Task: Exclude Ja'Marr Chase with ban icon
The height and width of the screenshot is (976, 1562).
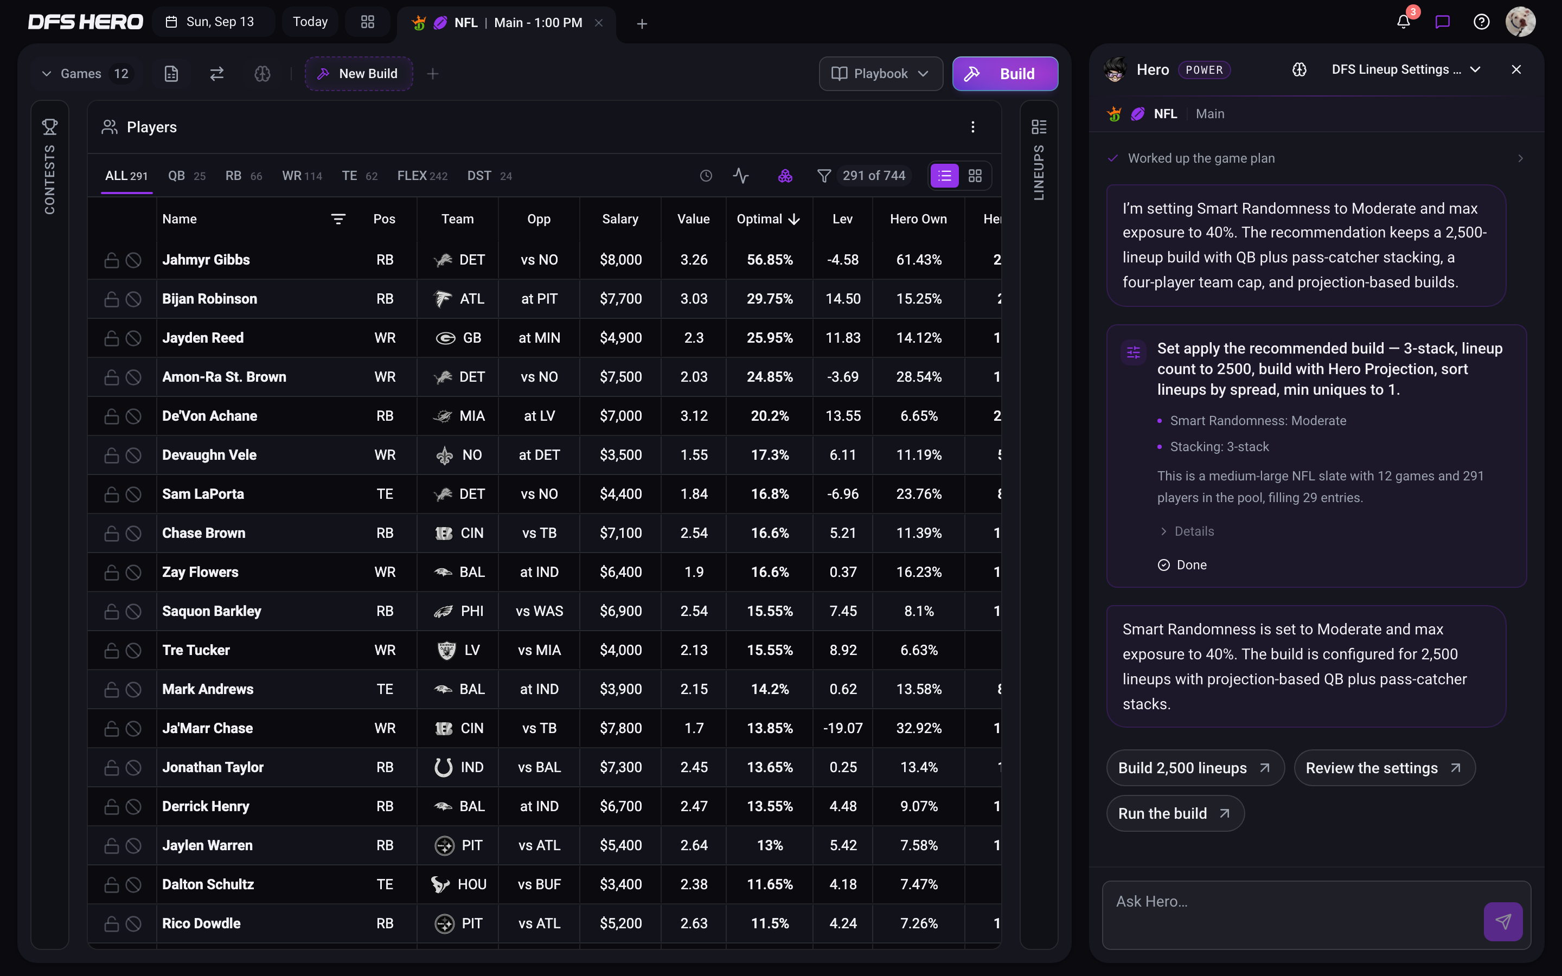Action: pyautogui.click(x=133, y=729)
